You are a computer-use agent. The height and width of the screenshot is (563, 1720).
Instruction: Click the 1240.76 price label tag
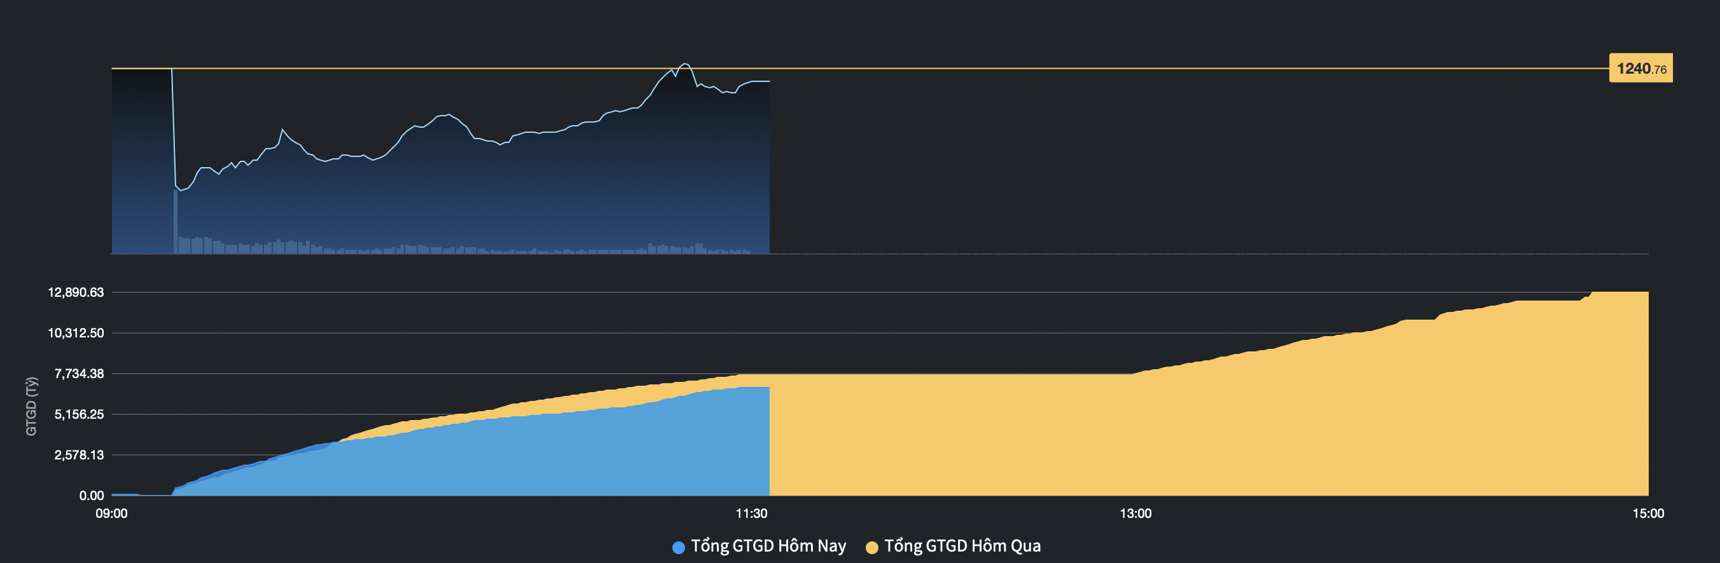(1640, 68)
